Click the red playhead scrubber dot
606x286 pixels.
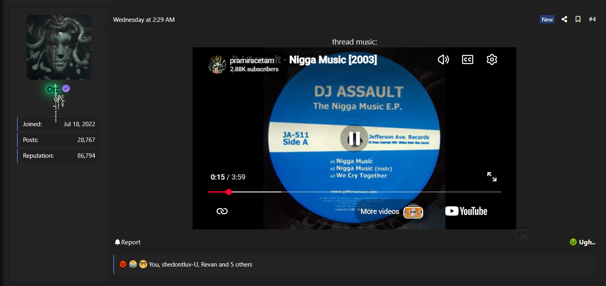click(x=229, y=192)
